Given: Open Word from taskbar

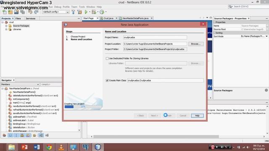Looking at the screenshot, I should (37, 147).
